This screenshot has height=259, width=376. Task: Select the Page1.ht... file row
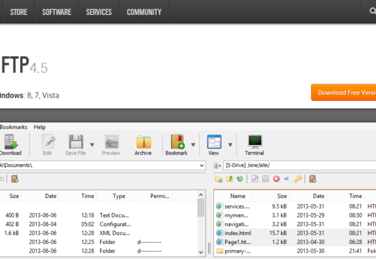295,242
